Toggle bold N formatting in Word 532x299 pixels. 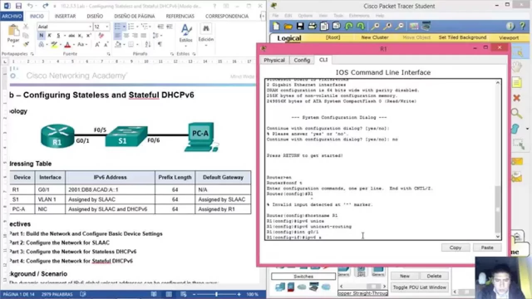tap(41, 36)
